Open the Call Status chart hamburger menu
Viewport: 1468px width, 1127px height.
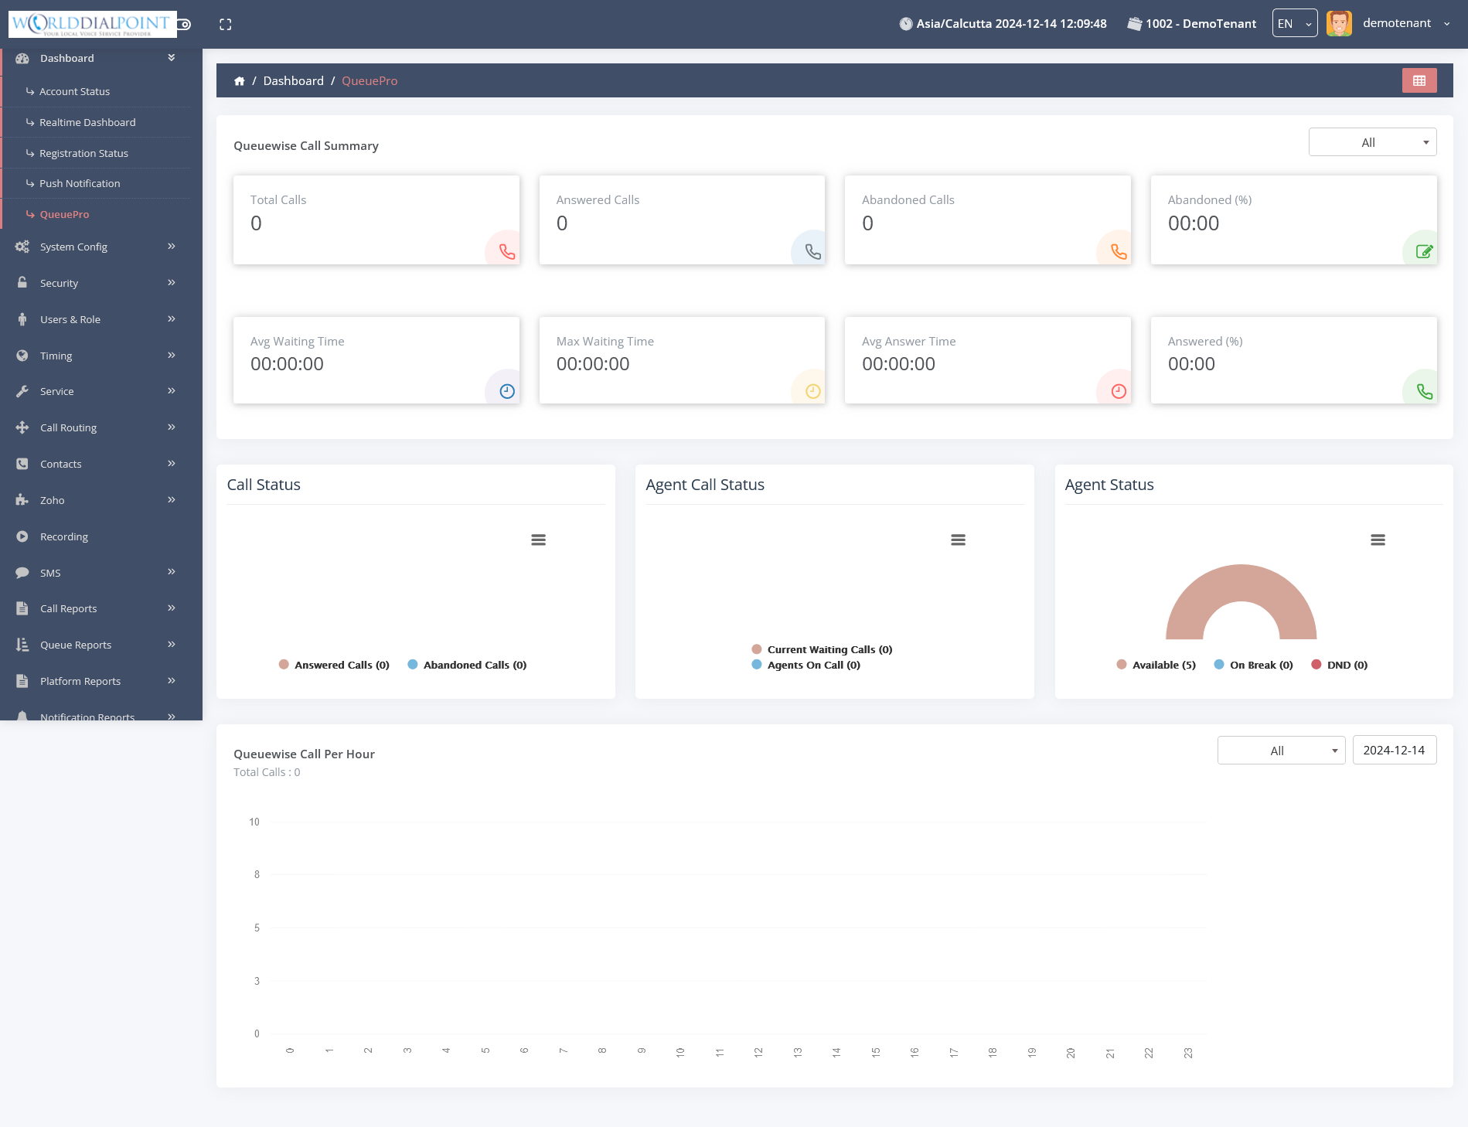(538, 540)
